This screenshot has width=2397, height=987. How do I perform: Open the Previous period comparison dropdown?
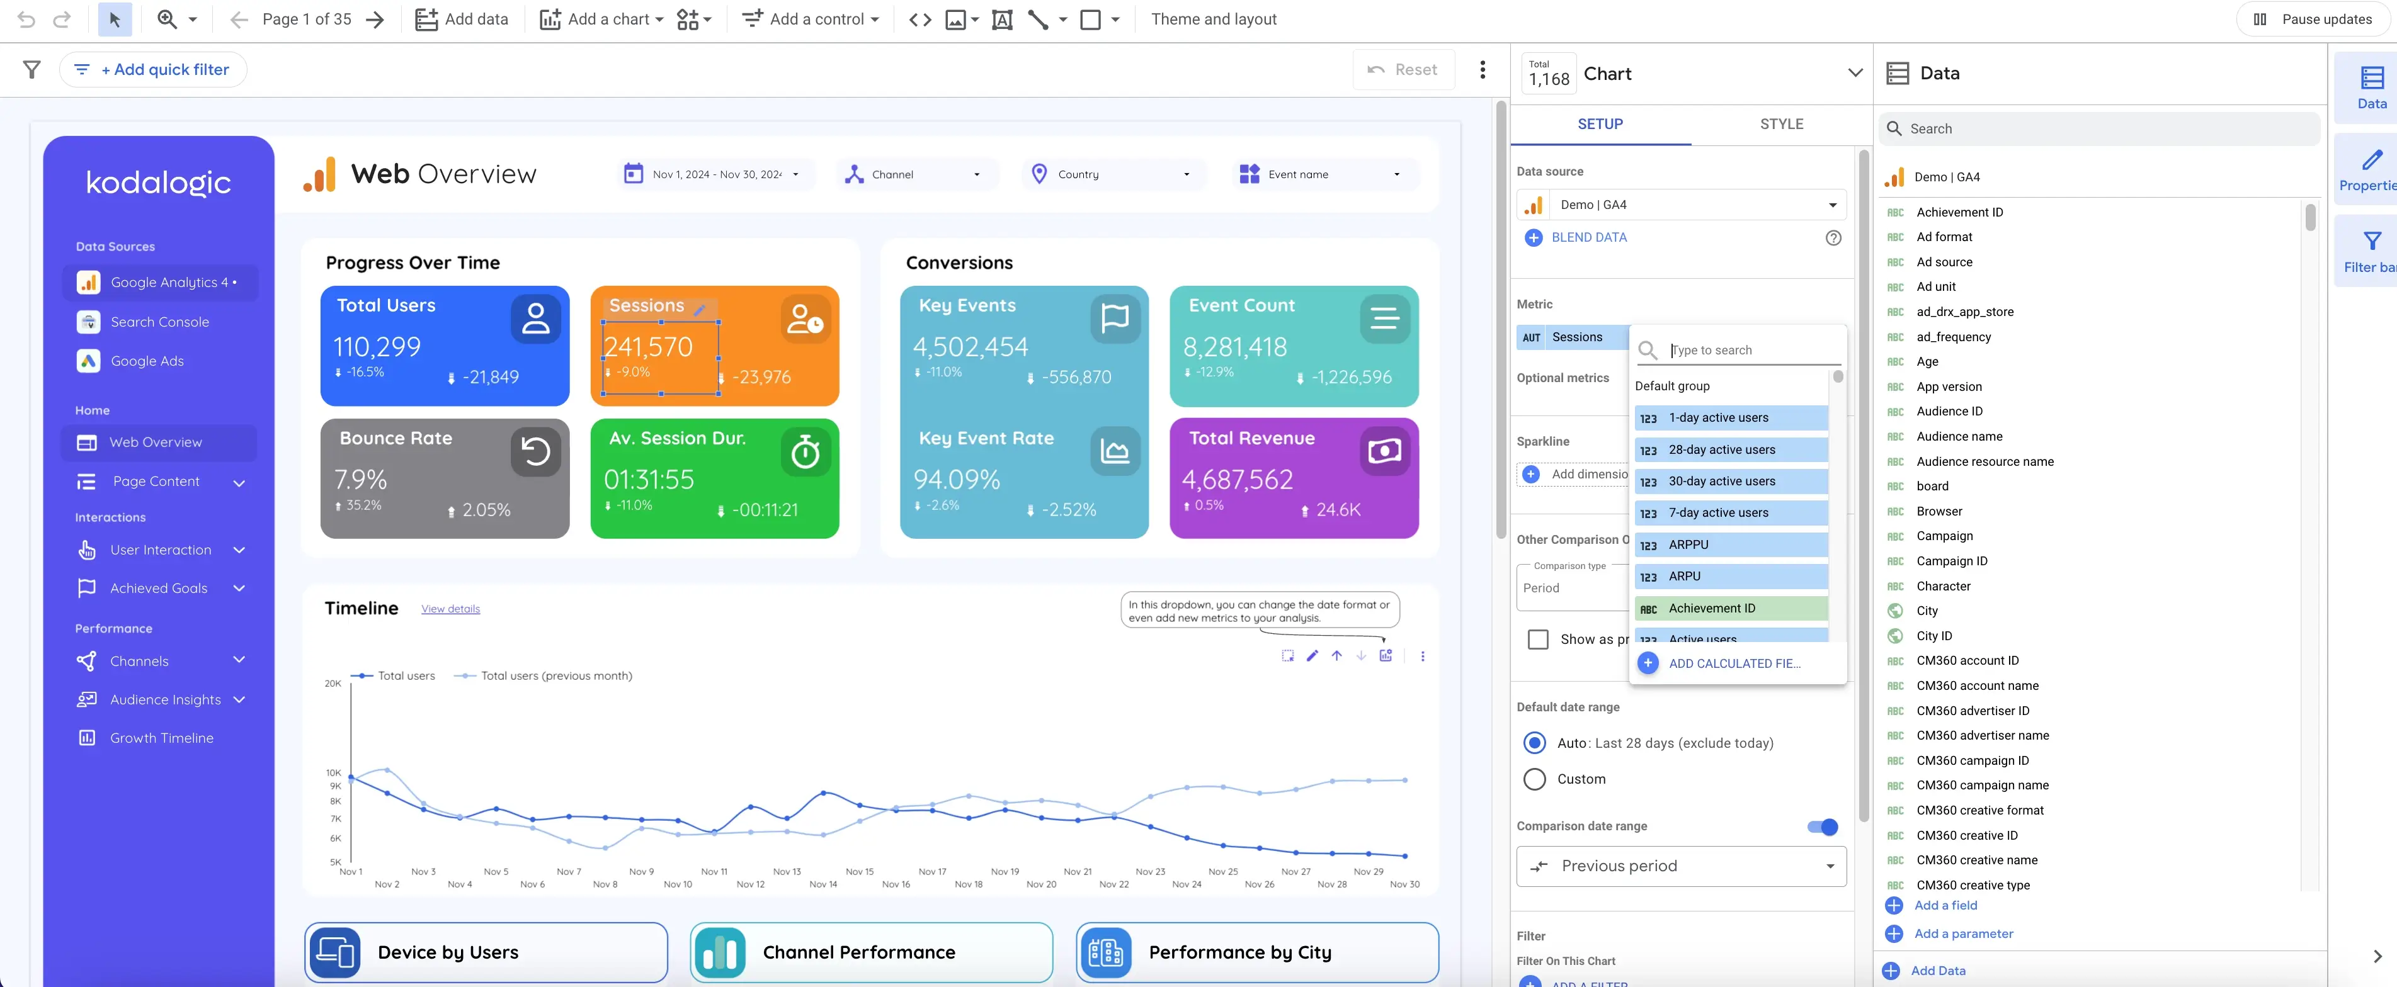click(x=1680, y=867)
